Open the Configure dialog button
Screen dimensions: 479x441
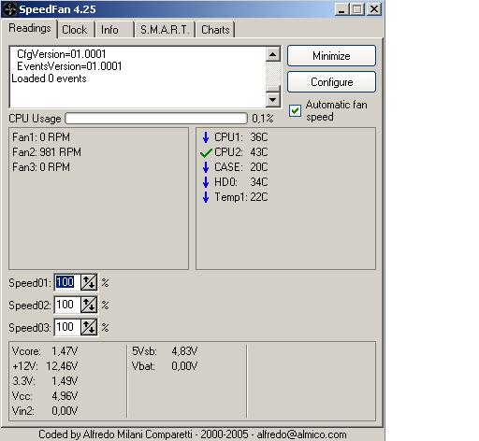click(x=331, y=82)
